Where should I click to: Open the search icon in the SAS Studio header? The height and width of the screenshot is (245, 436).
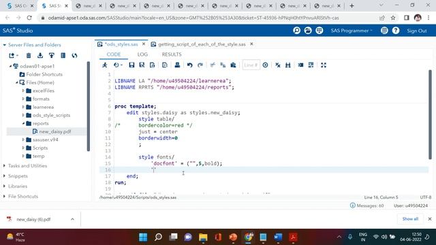297,31
